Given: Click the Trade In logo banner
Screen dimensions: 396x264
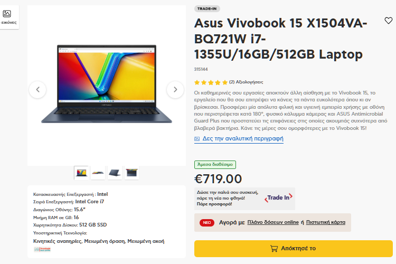Looking at the screenshot, I should coord(278,198).
